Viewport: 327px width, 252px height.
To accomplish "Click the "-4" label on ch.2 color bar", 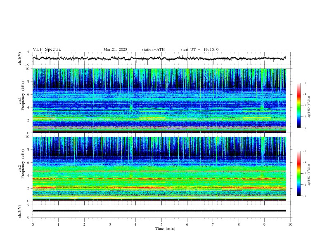I will [x=305, y=162].
